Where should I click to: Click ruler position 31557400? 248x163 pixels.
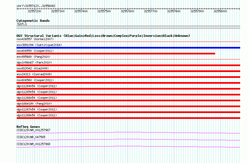[x=81, y=11]
